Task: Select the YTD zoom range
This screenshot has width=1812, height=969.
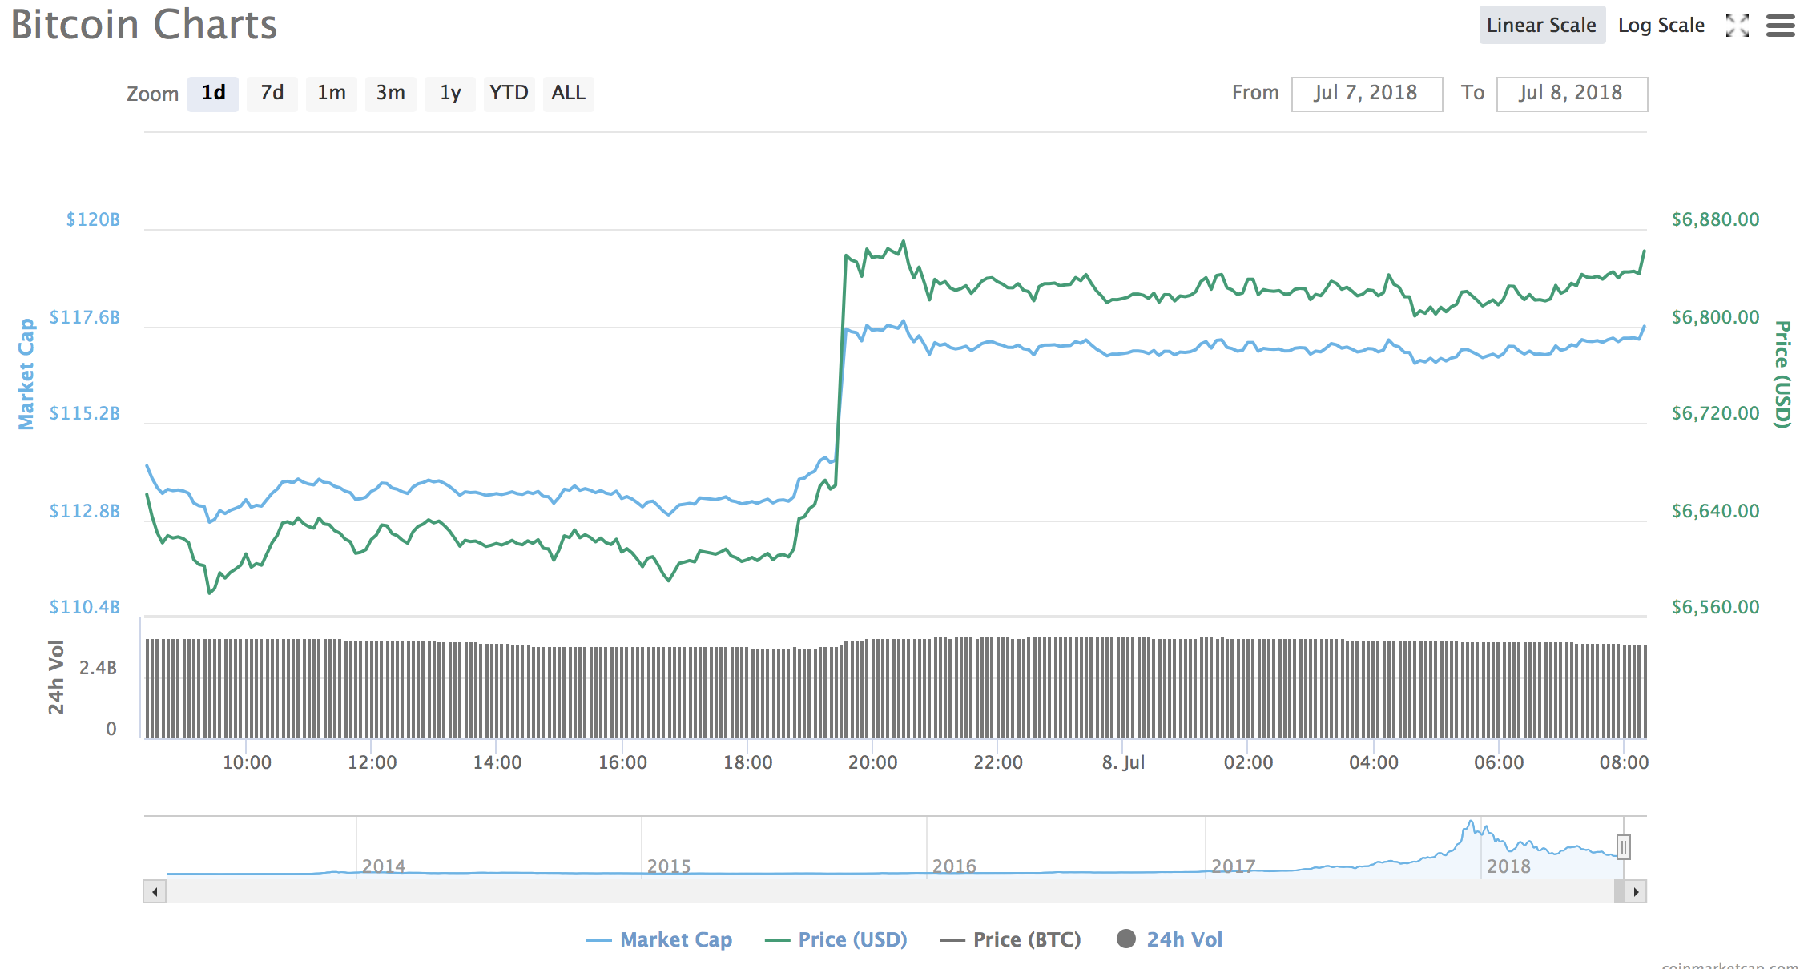Action: 509,93
